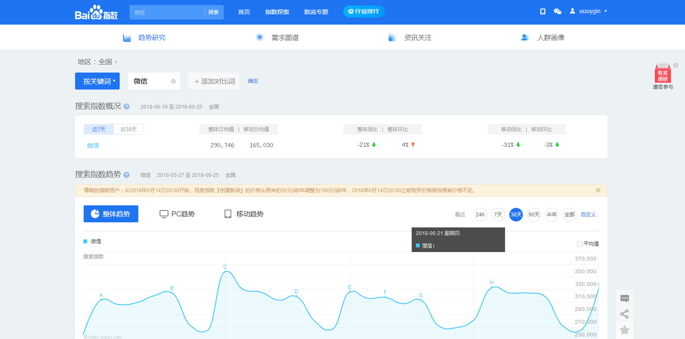This screenshot has height=339, width=685.
Task: Select the 移动趋势 tab
Action: pos(244,214)
